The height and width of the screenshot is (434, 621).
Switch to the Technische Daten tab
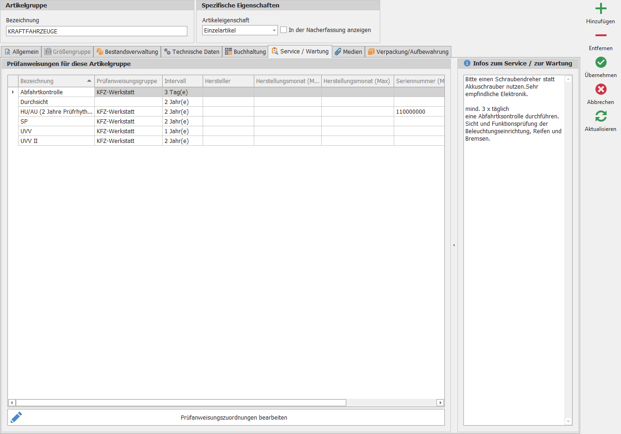point(191,52)
